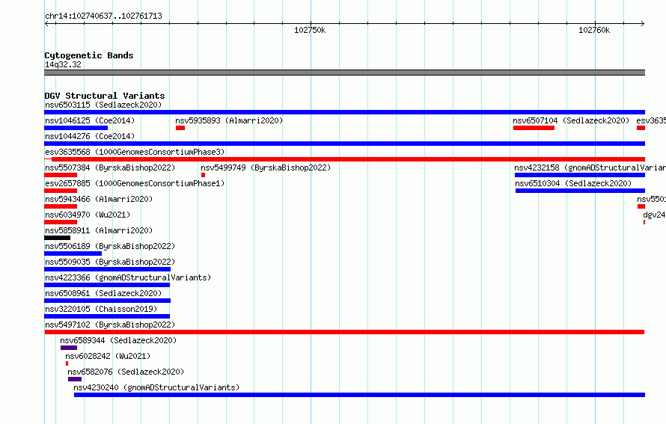
Task: Click the tiny red mark under nsv6028242
Action: (67, 363)
